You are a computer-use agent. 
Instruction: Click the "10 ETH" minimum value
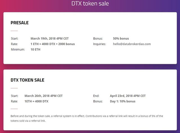point(36,49)
